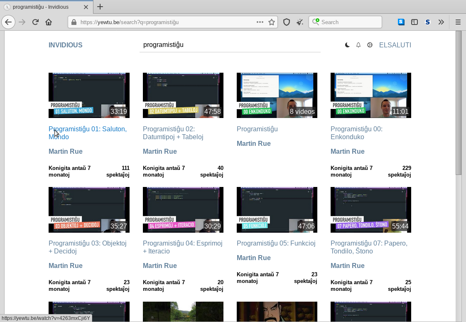Screen dimensions: 466x322
Task: Go to browser home page
Action: click(49, 22)
